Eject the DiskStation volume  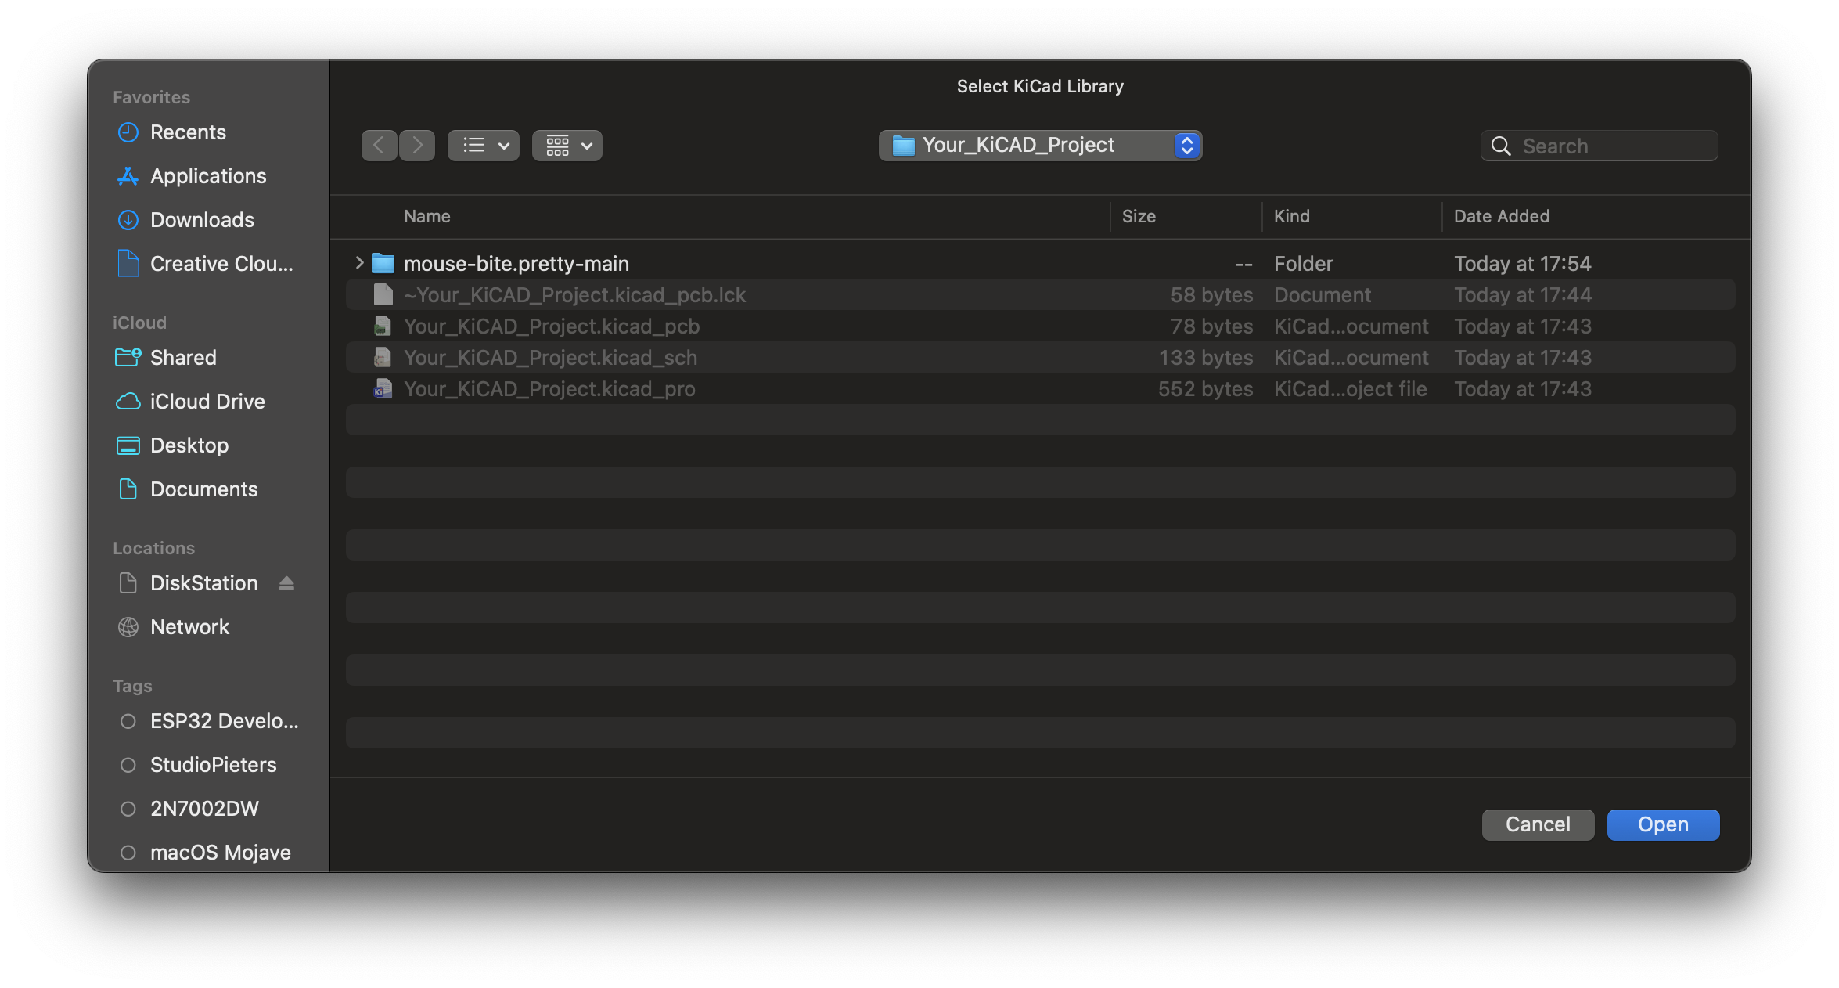pos(286,583)
